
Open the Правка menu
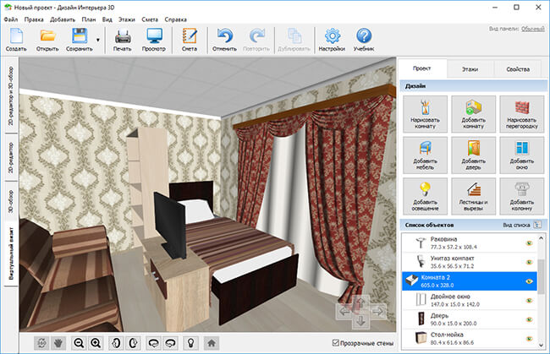coord(34,19)
